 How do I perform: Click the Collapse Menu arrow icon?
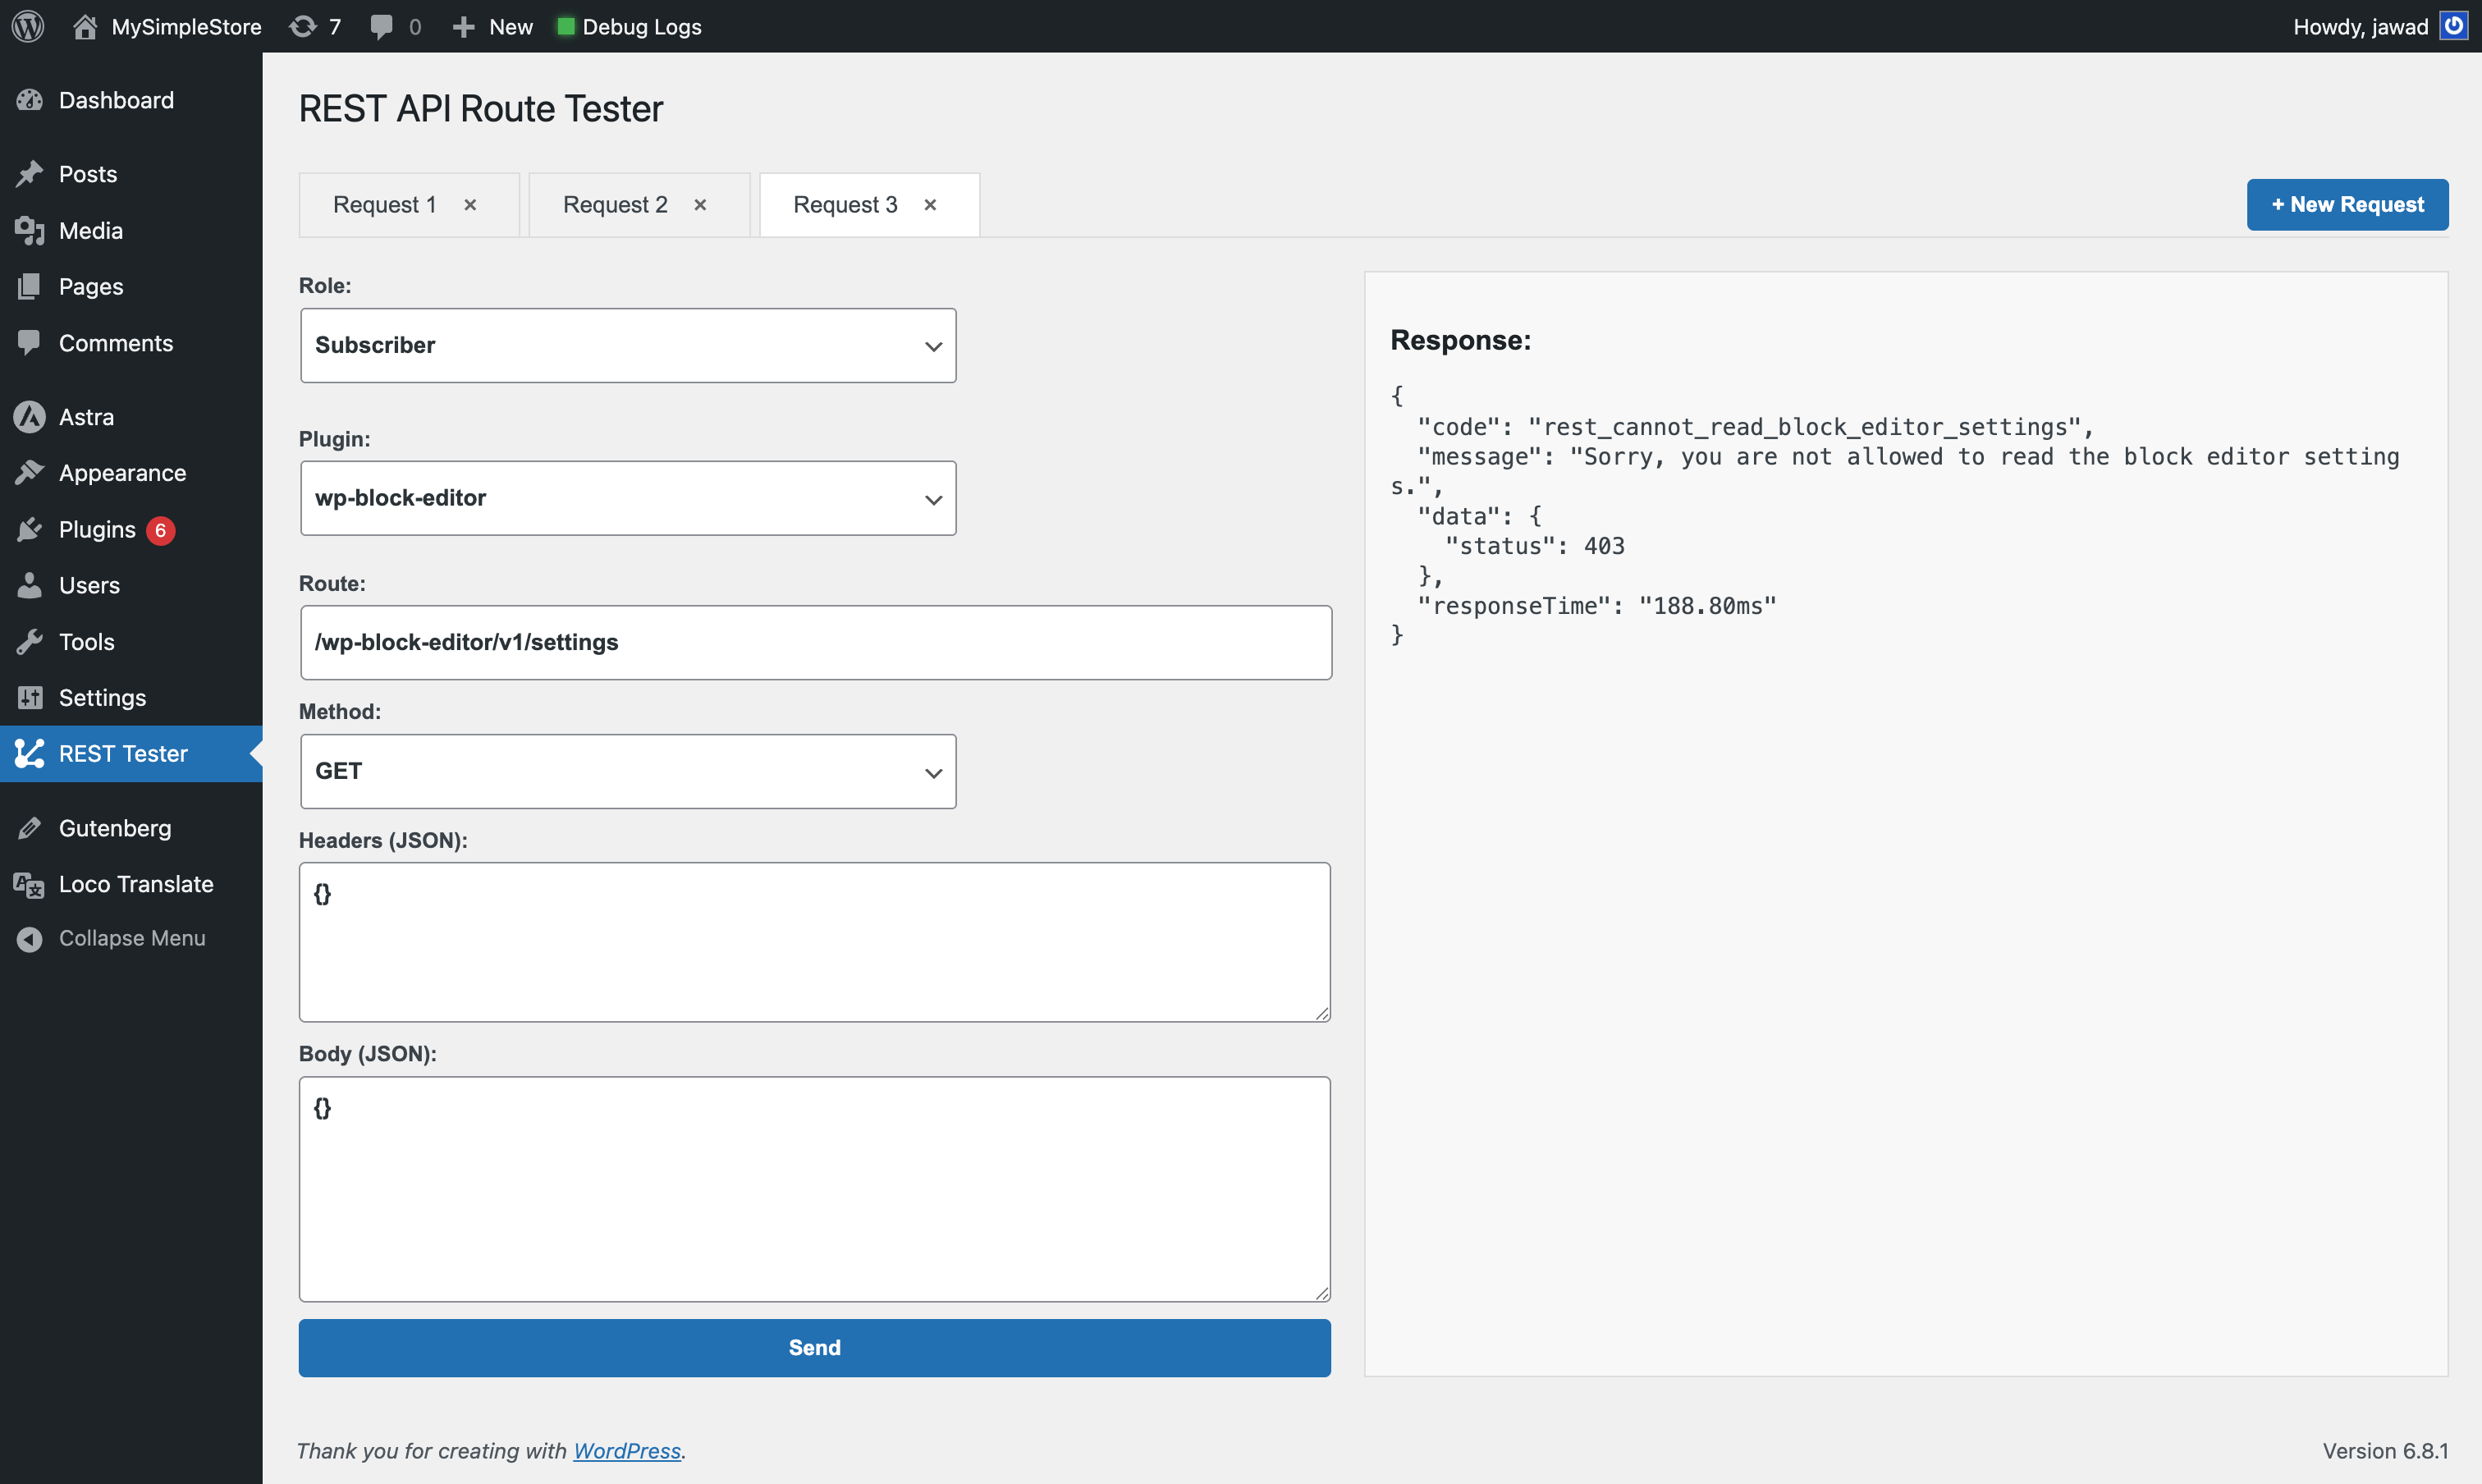pyautogui.click(x=30, y=939)
